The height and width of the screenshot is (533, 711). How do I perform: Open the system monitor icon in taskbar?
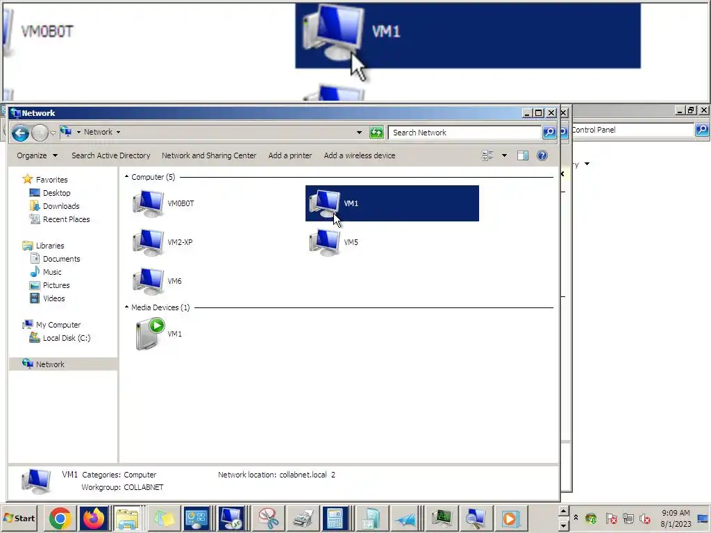(x=442, y=518)
